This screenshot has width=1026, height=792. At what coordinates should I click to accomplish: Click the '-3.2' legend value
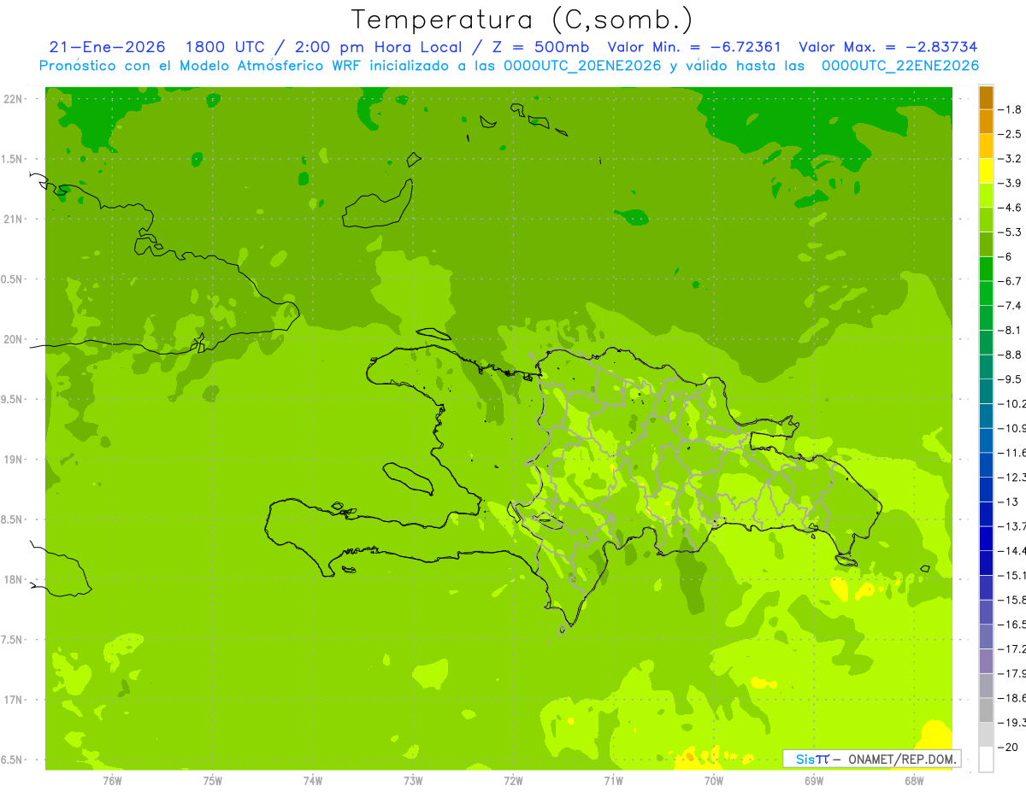pos(1011,159)
